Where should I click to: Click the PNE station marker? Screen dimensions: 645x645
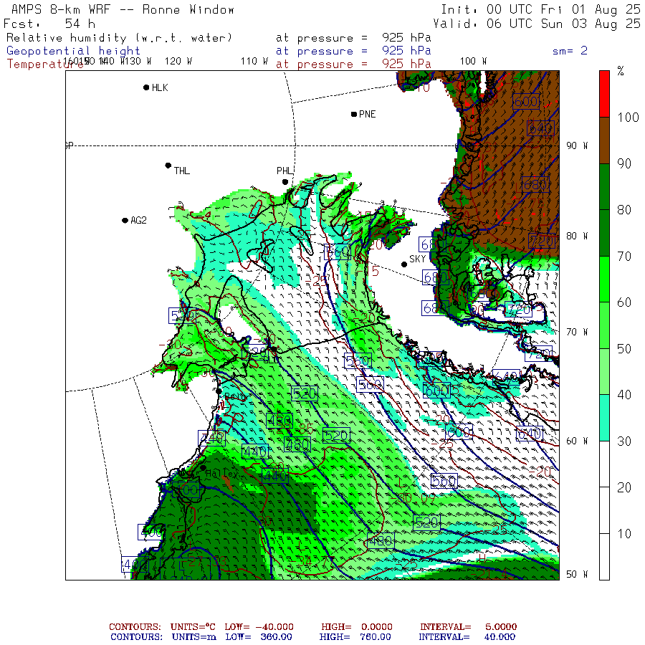click(354, 114)
